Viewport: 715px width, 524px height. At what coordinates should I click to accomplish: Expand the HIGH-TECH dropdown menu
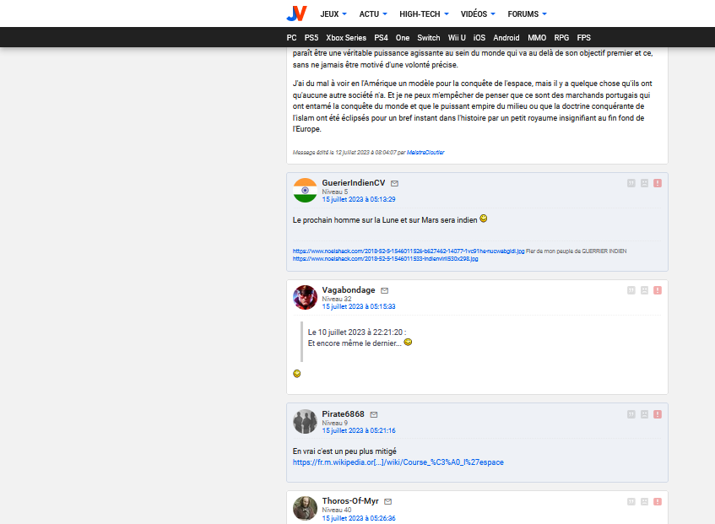pos(424,14)
